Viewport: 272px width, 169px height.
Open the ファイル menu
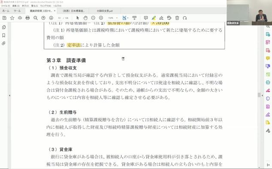(6, 6)
